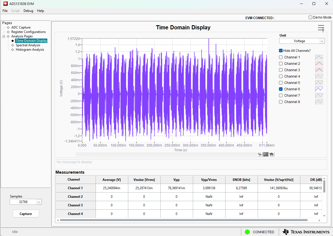Click the diamond bullet next to ADC Capture

tap(8, 27)
